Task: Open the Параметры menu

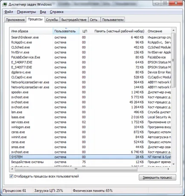Action: click(x=26, y=12)
